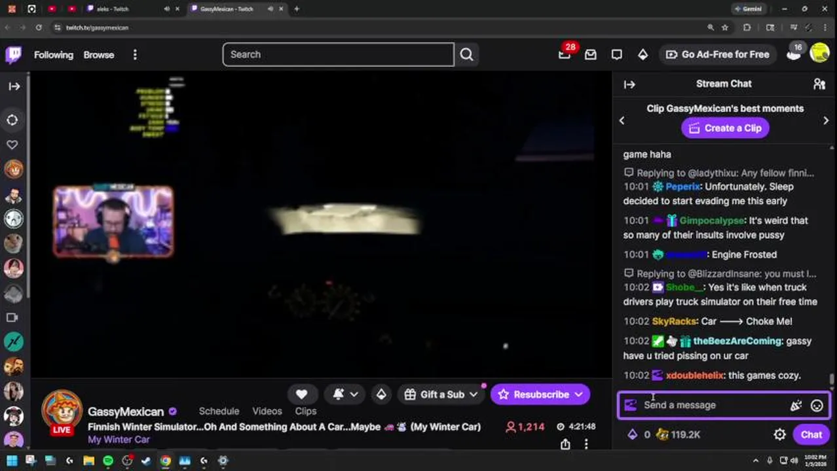
Task: Click the search magnifier button
Action: [466, 54]
